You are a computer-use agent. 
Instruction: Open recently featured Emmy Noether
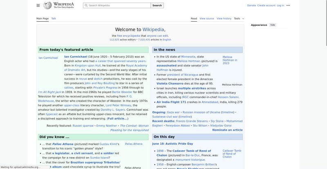(x=107, y=126)
